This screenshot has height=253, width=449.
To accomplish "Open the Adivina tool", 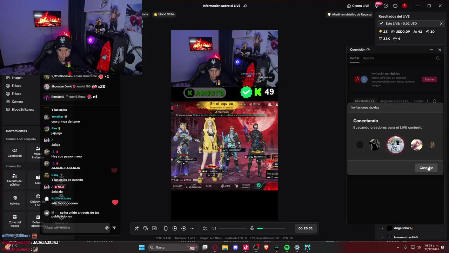I will (15, 201).
